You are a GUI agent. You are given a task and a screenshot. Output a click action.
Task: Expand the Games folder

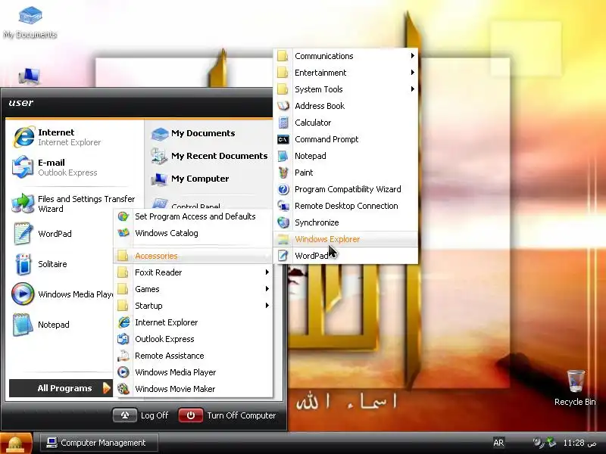(193, 289)
